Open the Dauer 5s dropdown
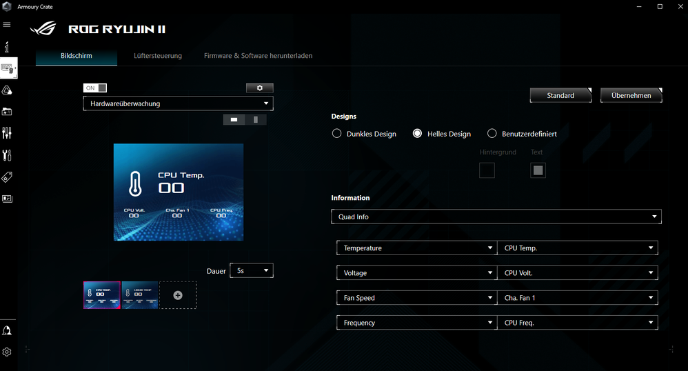Viewport: 688px width, 371px height. tap(252, 270)
